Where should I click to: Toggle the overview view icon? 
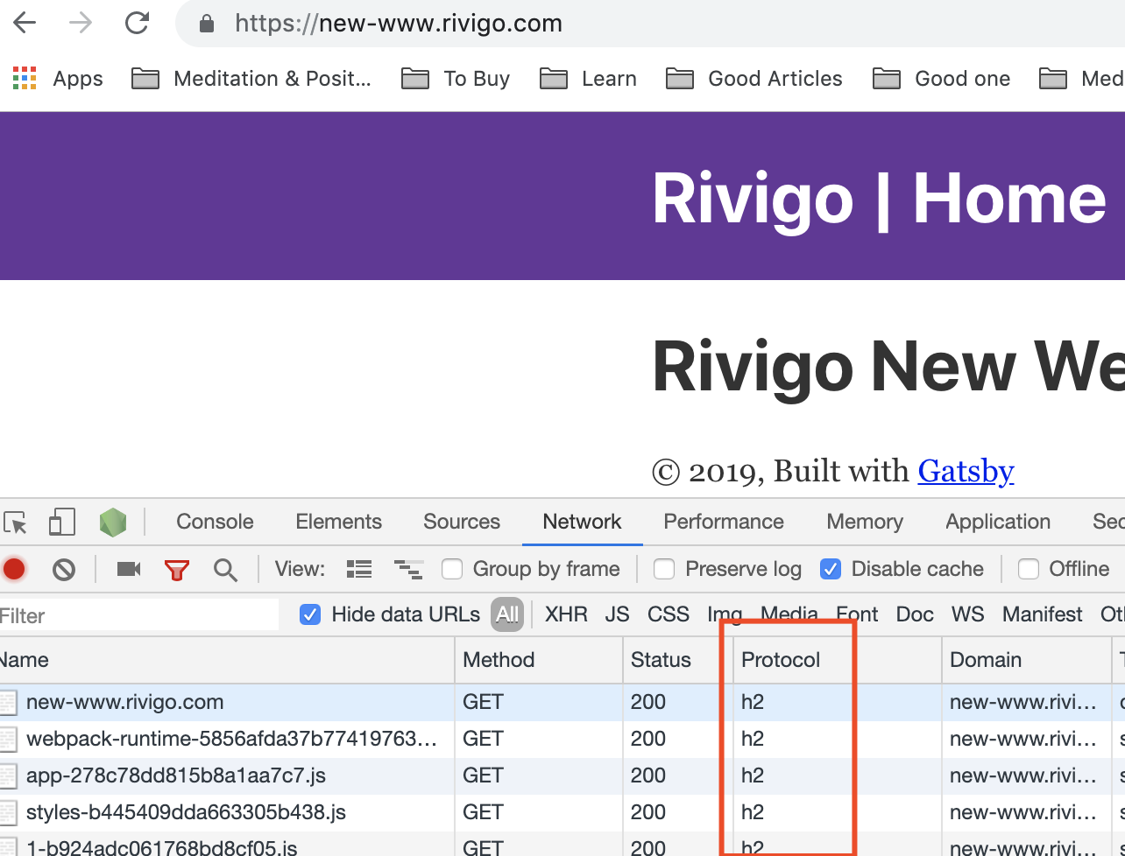408,570
